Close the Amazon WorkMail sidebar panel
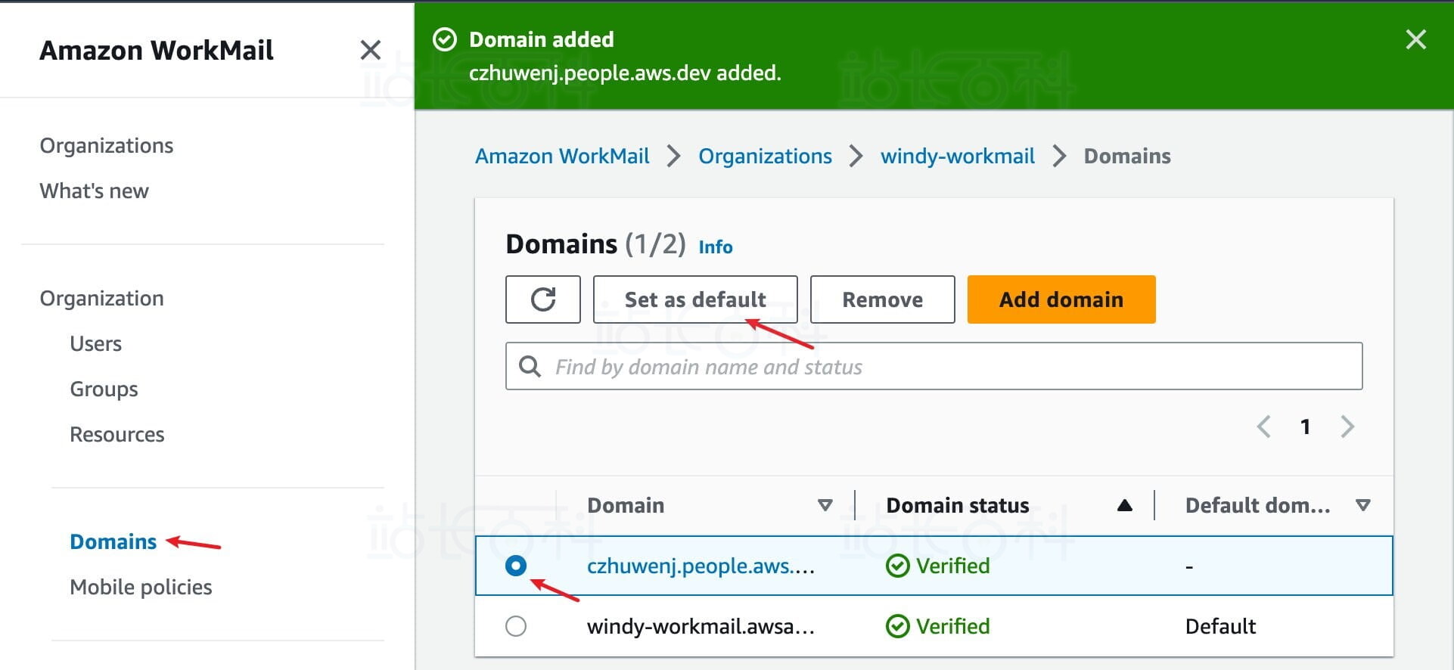The width and height of the screenshot is (1454, 670). coord(370,51)
